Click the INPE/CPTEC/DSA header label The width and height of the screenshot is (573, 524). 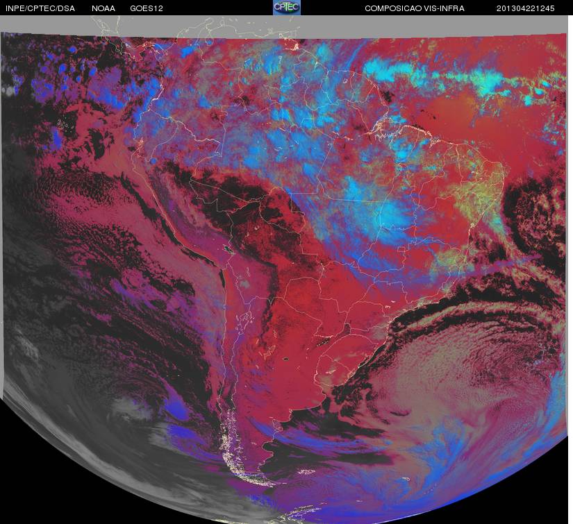tap(40, 8)
